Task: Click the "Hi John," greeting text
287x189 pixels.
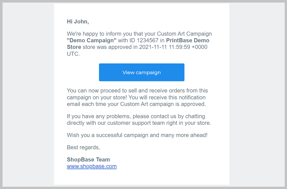Action: 78,22
